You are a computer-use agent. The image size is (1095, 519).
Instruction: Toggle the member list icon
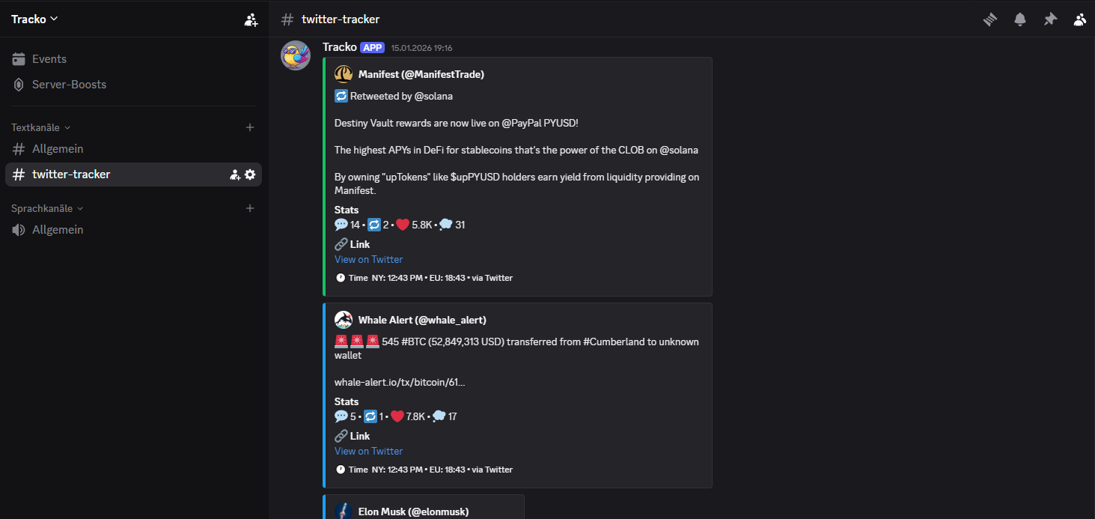[1079, 19]
